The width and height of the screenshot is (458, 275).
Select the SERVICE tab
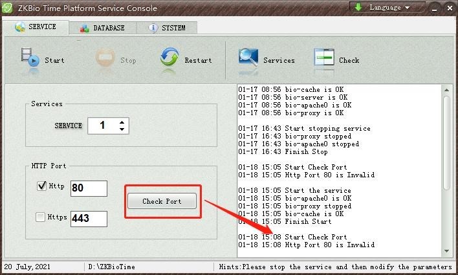pos(36,27)
